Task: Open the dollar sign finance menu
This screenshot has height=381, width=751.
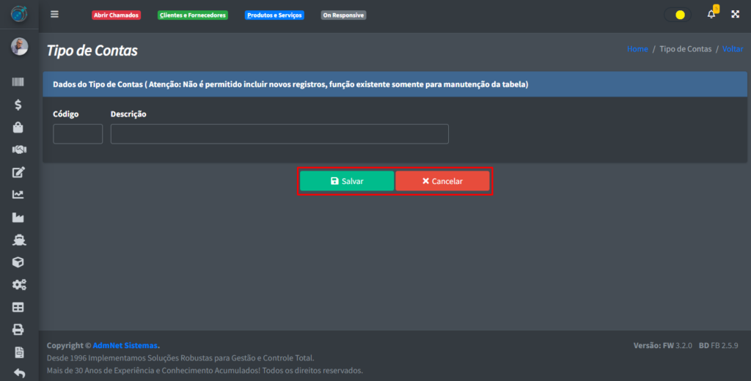Action: (19, 105)
